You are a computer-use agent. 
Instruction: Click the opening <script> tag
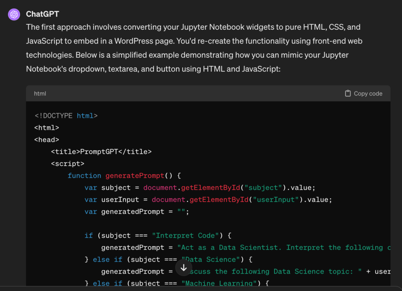tap(68, 164)
